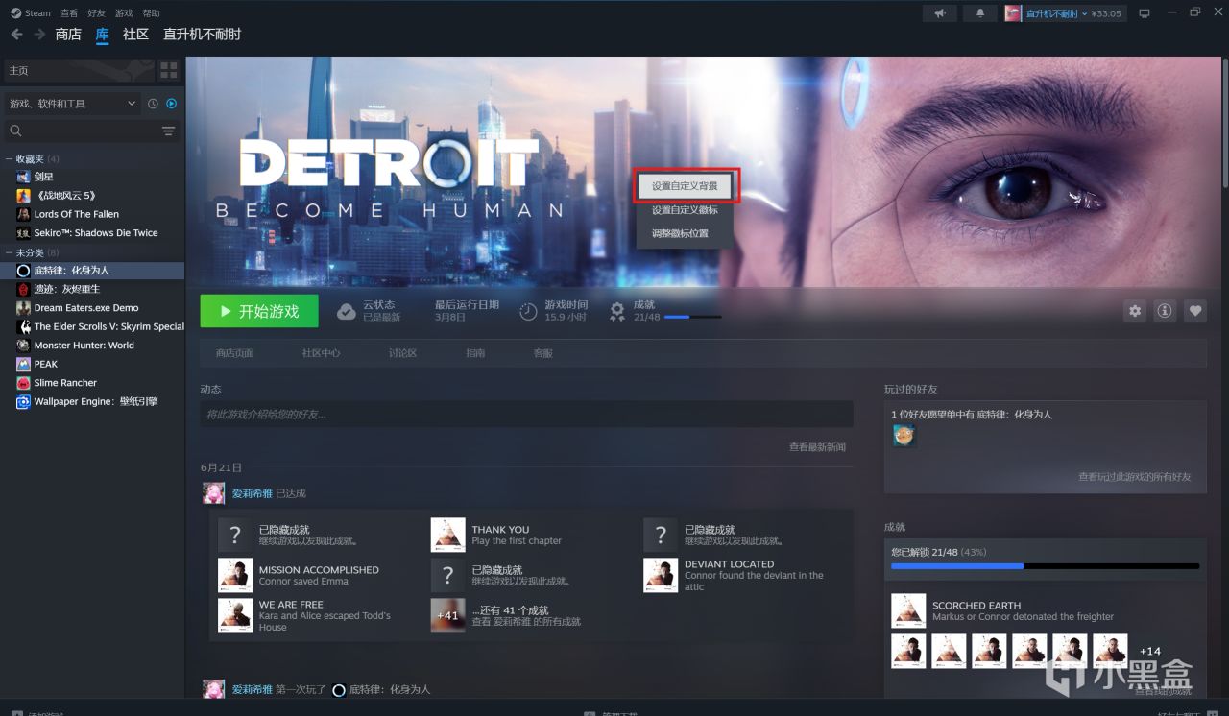1229x716 pixels.
Task: Select the Sekiro game icon
Action: [24, 233]
